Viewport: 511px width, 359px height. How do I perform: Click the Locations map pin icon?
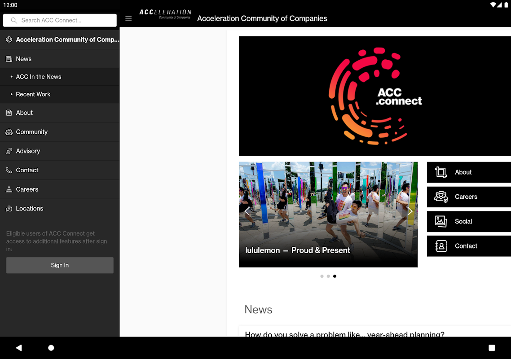(x=9, y=209)
